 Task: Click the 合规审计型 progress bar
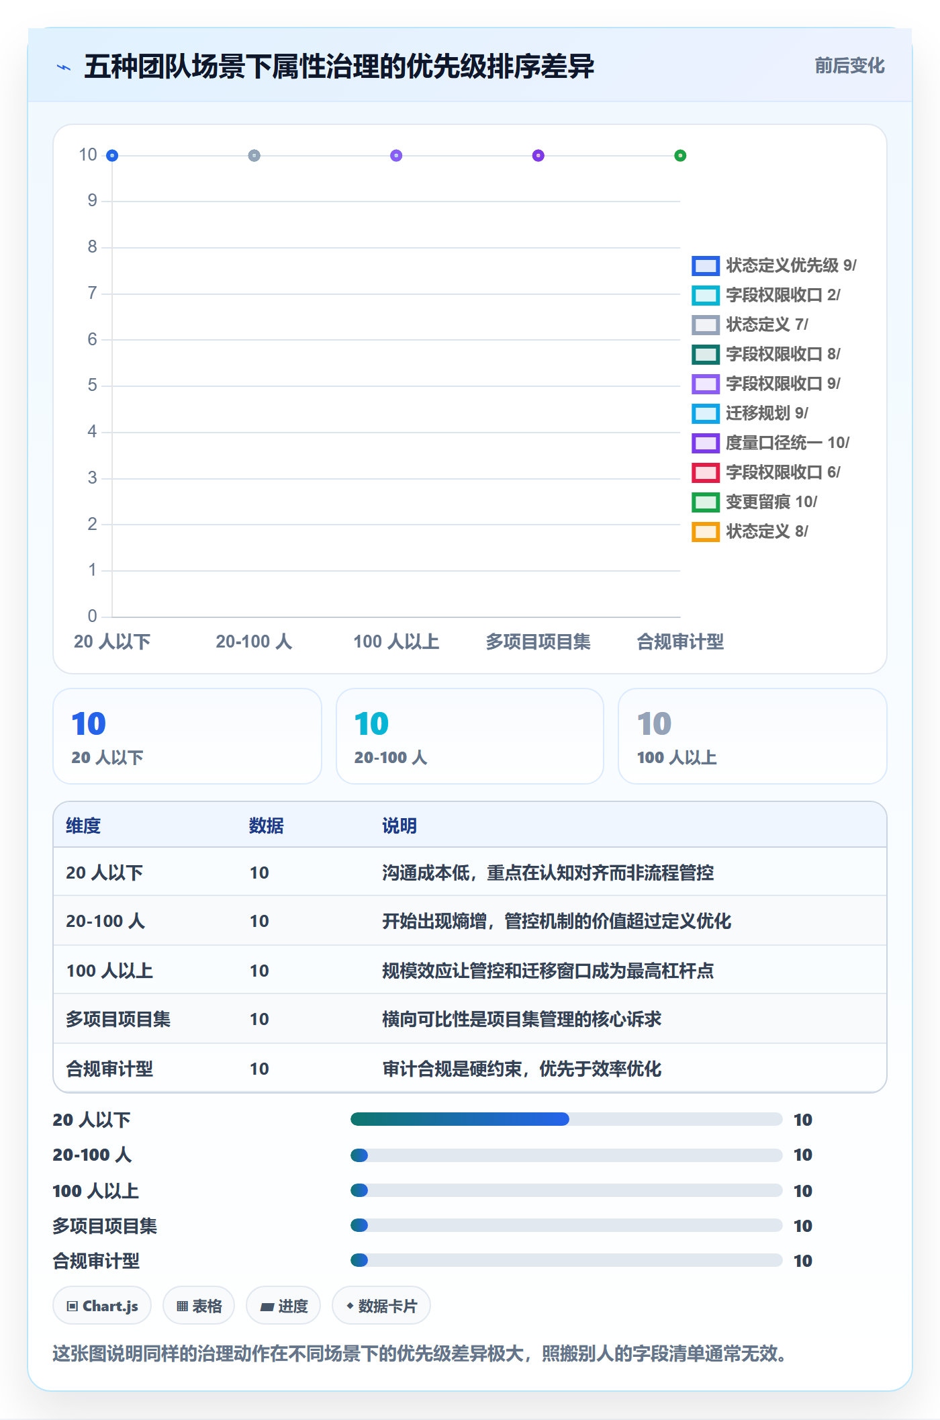567,1260
